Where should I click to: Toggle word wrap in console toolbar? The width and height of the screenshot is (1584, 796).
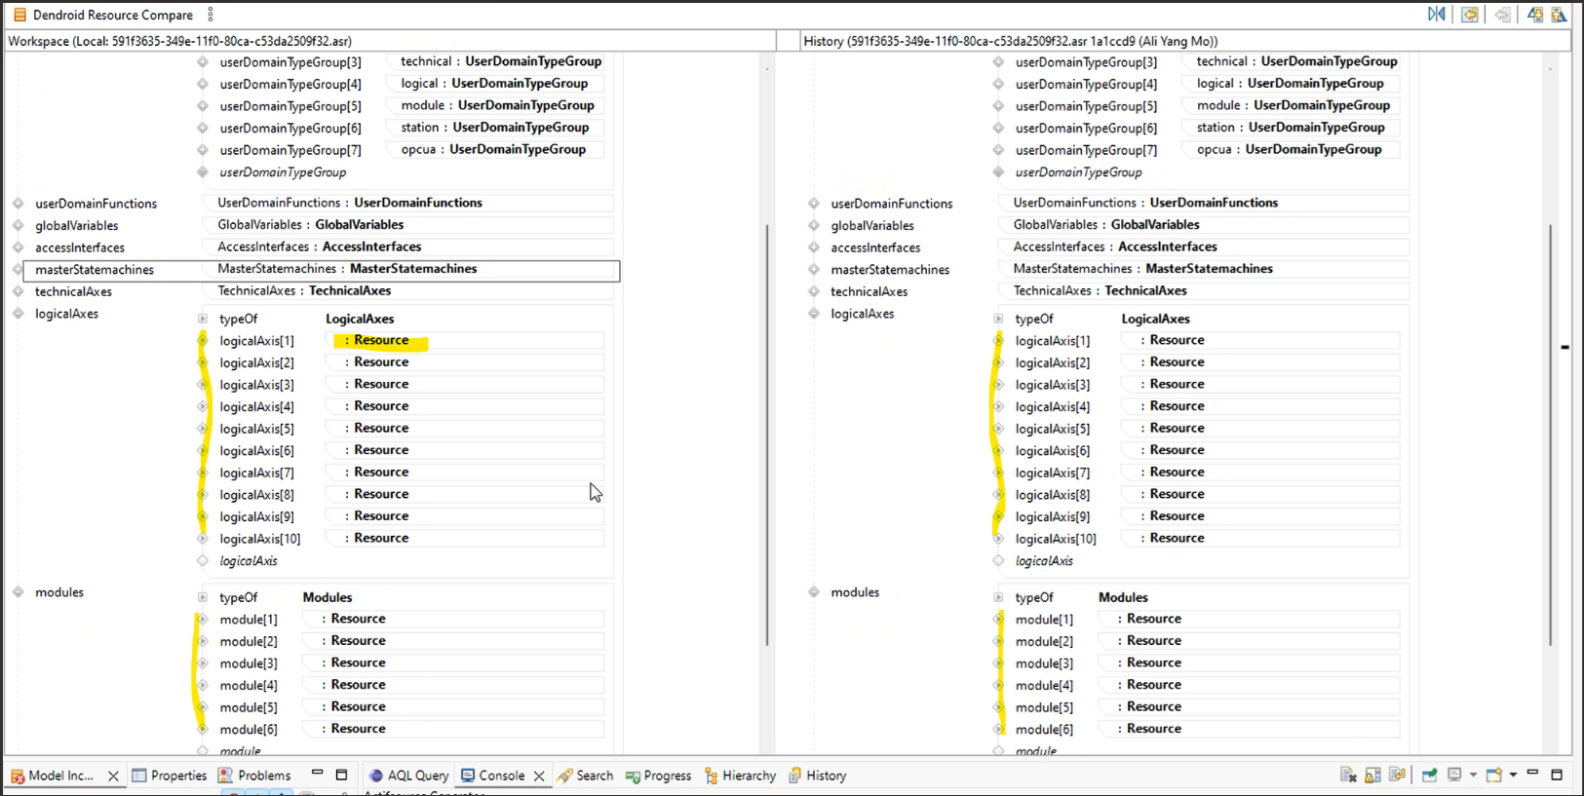(1397, 776)
